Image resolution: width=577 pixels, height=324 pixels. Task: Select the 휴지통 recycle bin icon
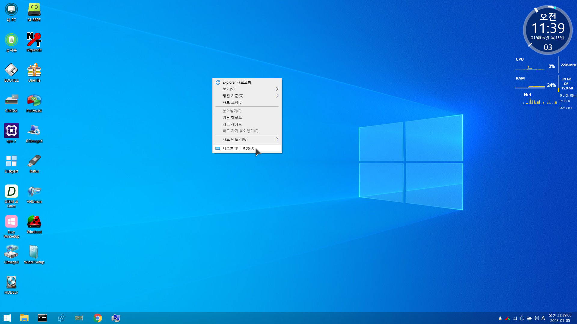[x=11, y=43]
